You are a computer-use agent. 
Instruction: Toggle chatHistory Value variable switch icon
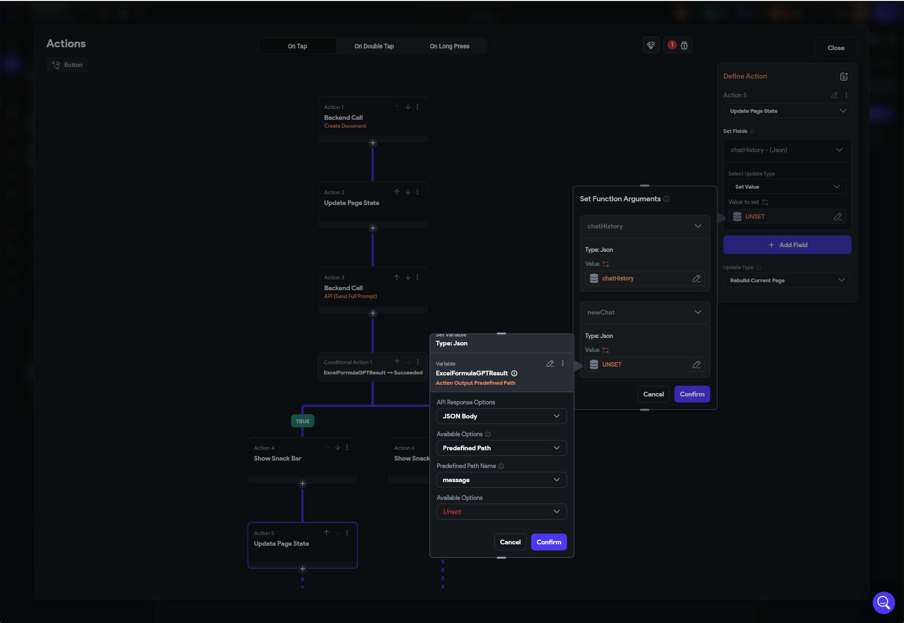pyautogui.click(x=605, y=264)
